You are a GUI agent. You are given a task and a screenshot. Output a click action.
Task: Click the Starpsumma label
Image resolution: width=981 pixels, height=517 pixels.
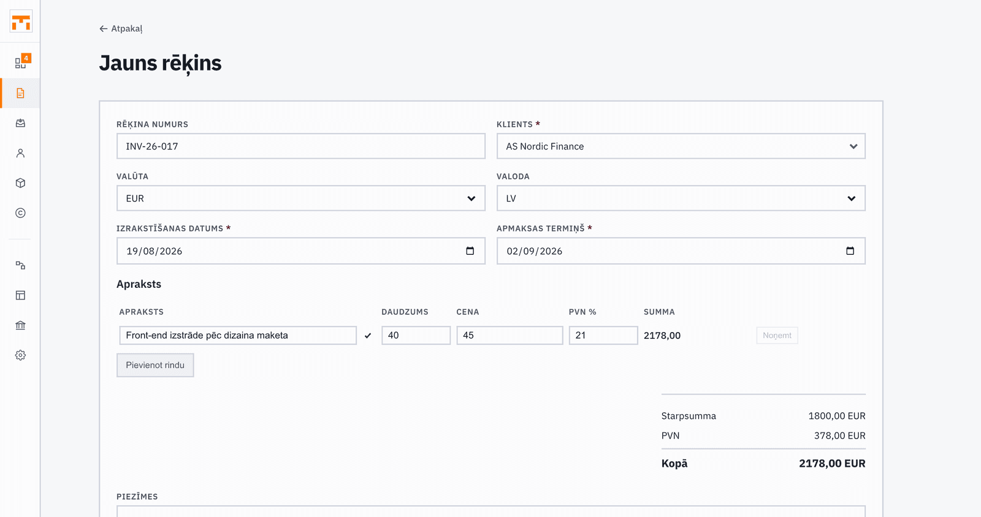tap(689, 416)
